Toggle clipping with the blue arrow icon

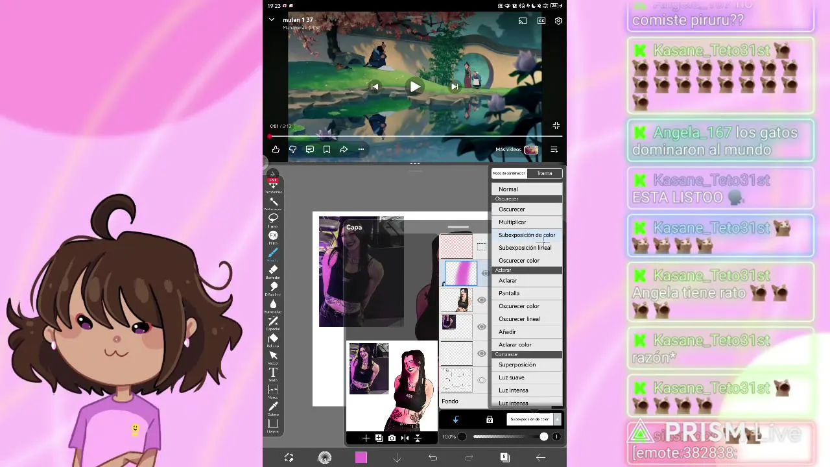[x=456, y=420]
